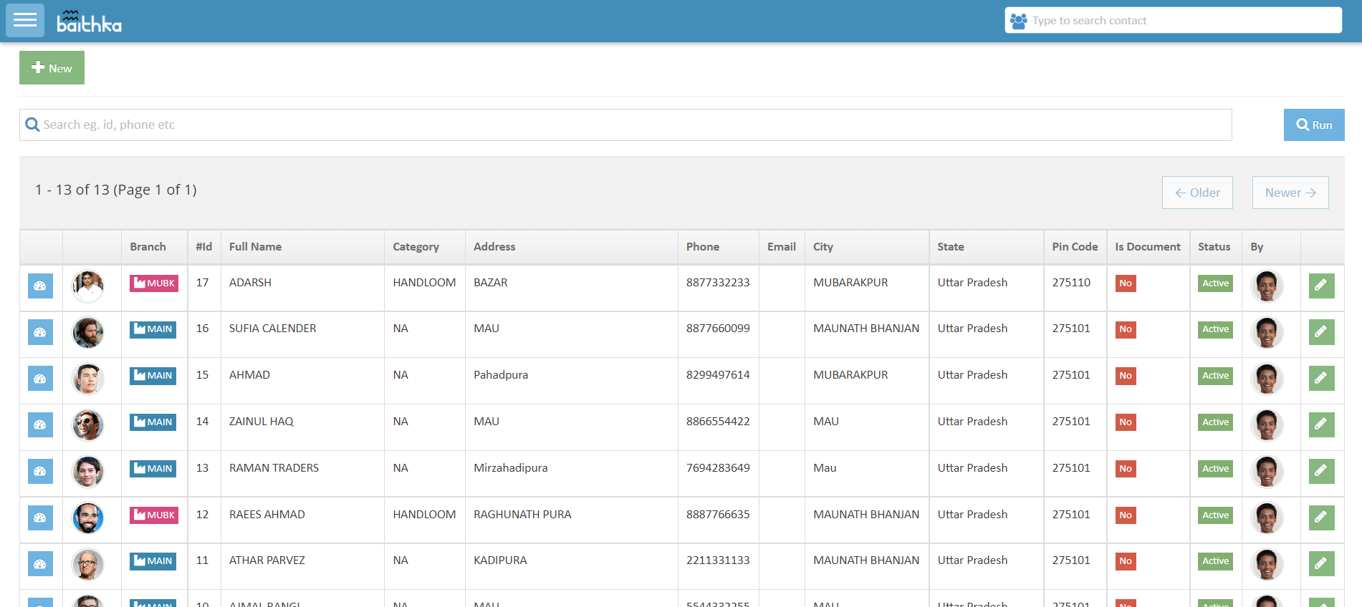Click pin code 275110
Image resolution: width=1362 pixels, height=607 pixels.
tap(1071, 283)
